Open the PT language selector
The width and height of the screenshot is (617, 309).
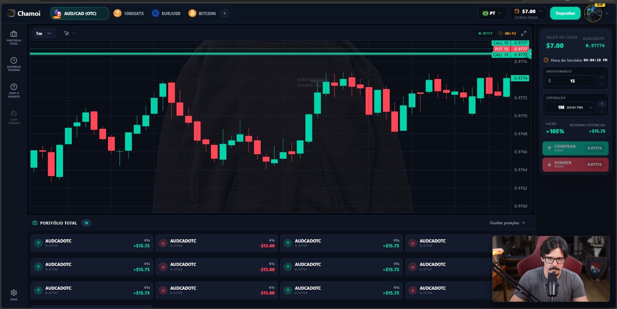tap(492, 13)
